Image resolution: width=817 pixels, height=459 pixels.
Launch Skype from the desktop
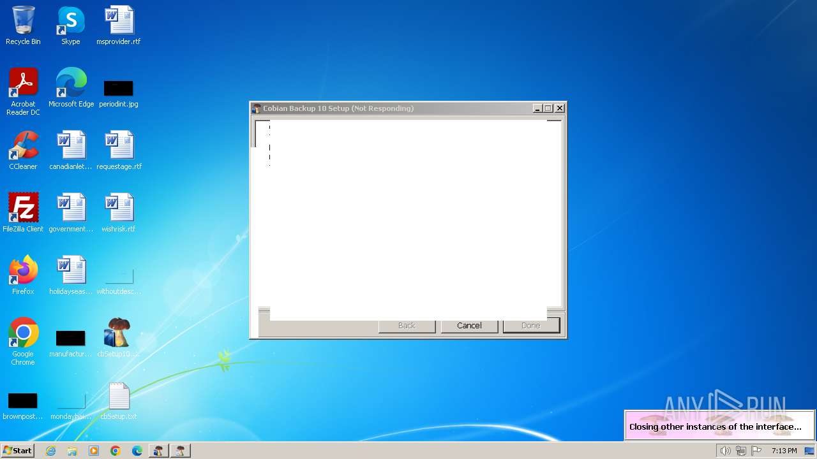pos(71,25)
